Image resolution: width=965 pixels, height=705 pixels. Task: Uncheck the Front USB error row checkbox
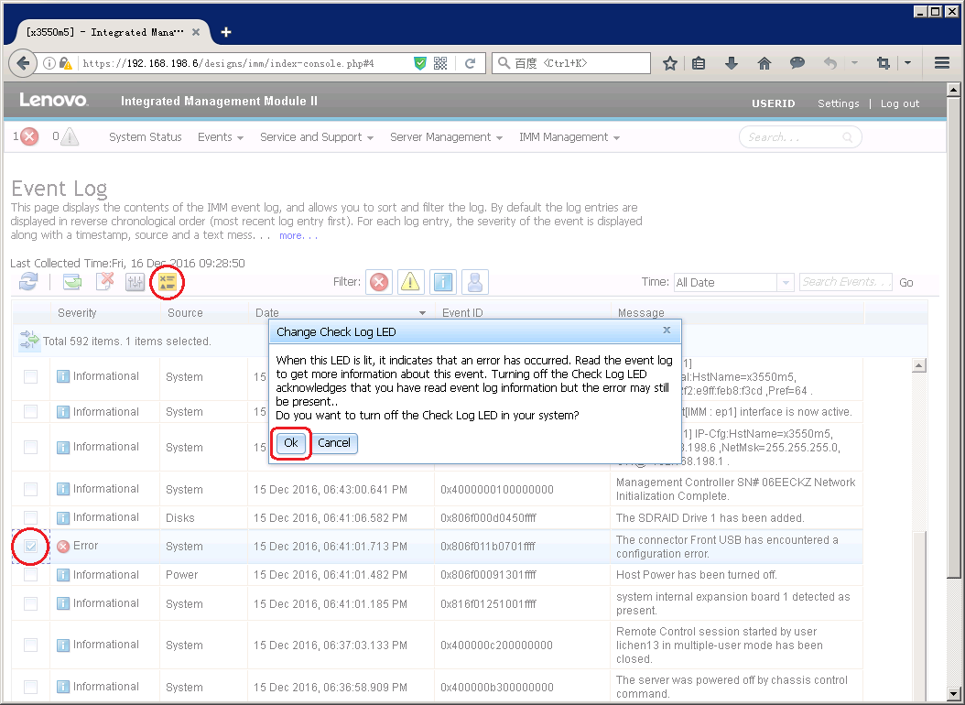31,547
